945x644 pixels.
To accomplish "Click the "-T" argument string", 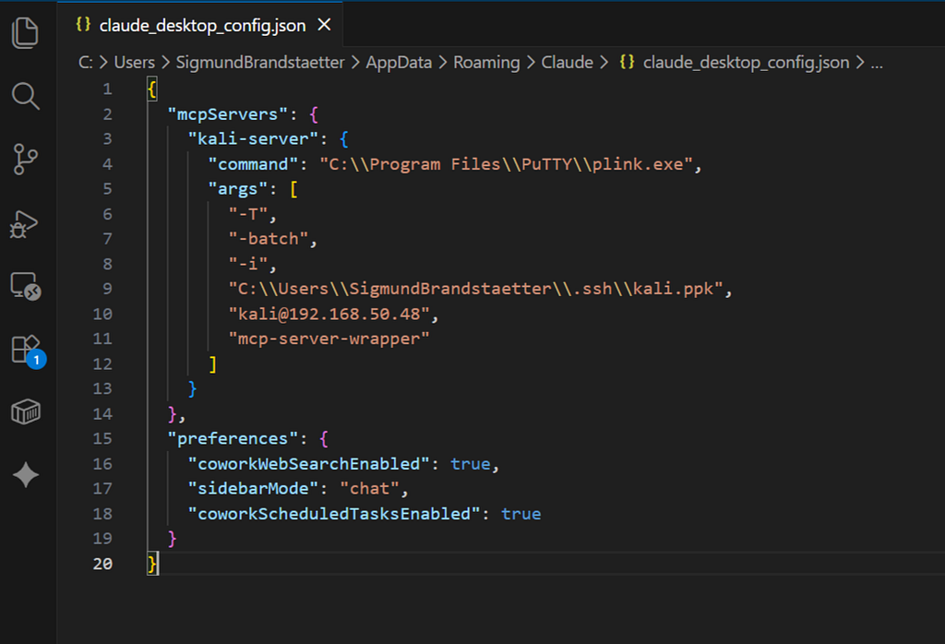I will pos(247,214).
